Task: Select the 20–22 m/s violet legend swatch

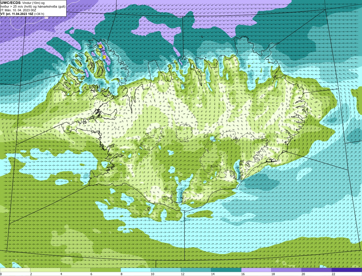Action: 317,270
